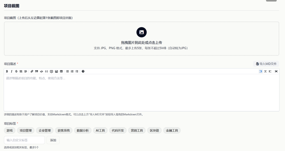This screenshot has height=151, width=285.
Task: Insert a blockquote with the quote icon
Action: (x=36, y=71)
